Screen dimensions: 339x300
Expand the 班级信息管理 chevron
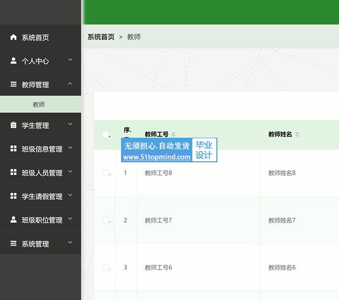(x=70, y=148)
